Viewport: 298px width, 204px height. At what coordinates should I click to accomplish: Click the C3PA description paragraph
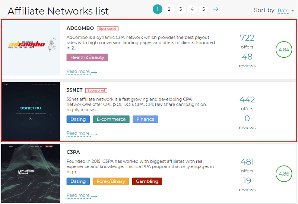click(140, 166)
